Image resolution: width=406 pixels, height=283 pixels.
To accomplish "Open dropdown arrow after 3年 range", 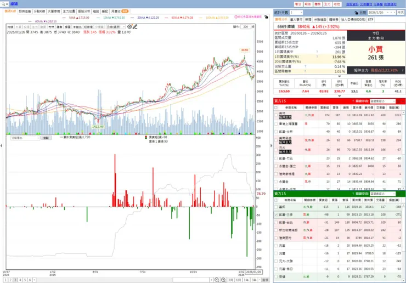I will (x=259, y=280).
